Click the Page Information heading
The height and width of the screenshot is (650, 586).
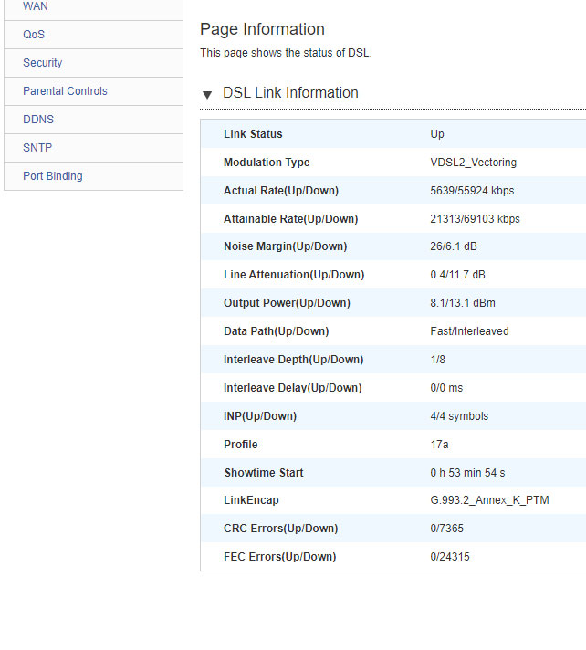(x=262, y=29)
